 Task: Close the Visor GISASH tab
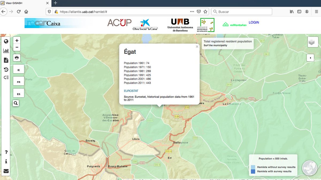pyautogui.click(x=48, y=3)
